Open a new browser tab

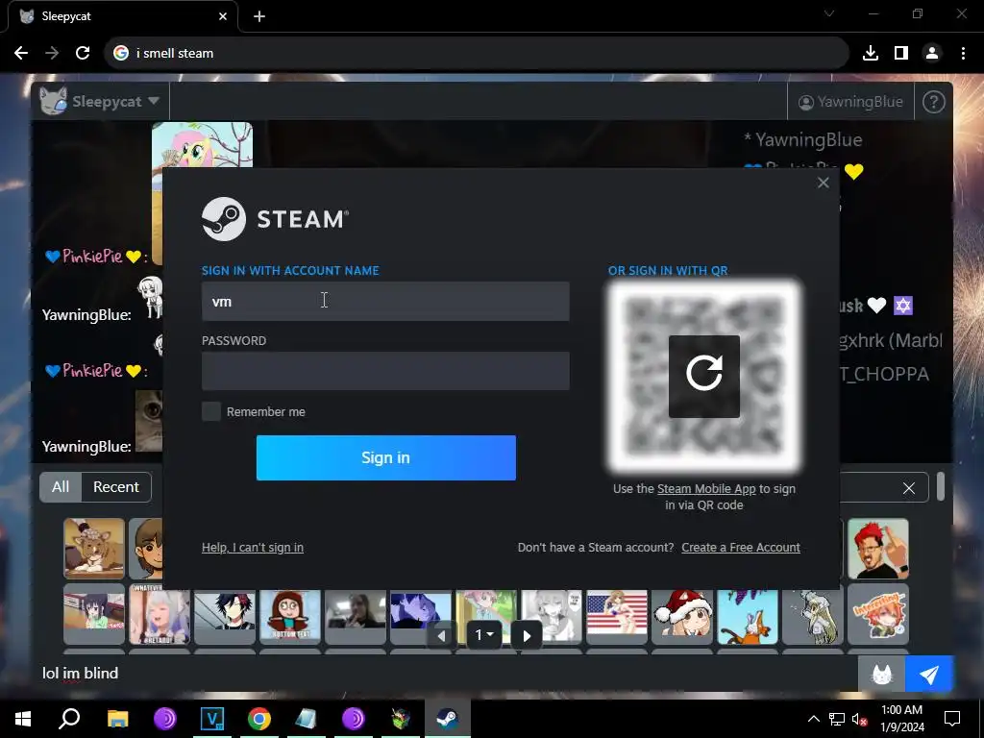pyautogui.click(x=259, y=16)
